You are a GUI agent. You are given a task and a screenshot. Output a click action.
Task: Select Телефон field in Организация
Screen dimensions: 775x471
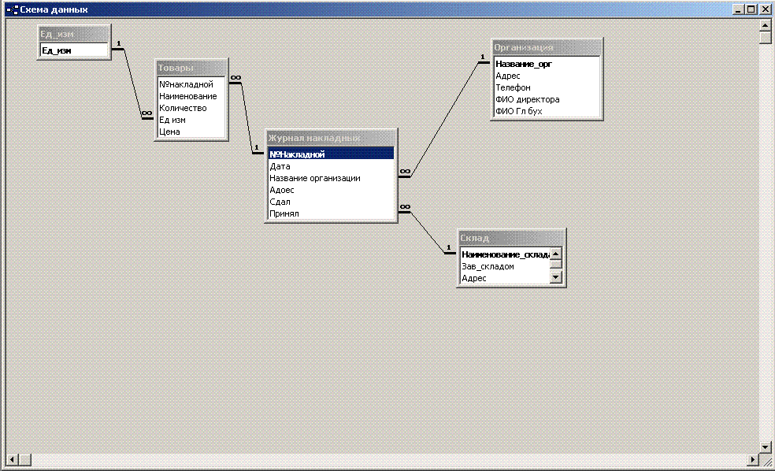[547, 87]
